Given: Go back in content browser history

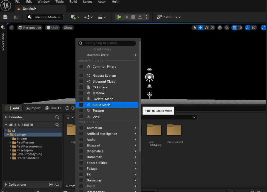Looking at the screenshot, I should pos(67,108).
